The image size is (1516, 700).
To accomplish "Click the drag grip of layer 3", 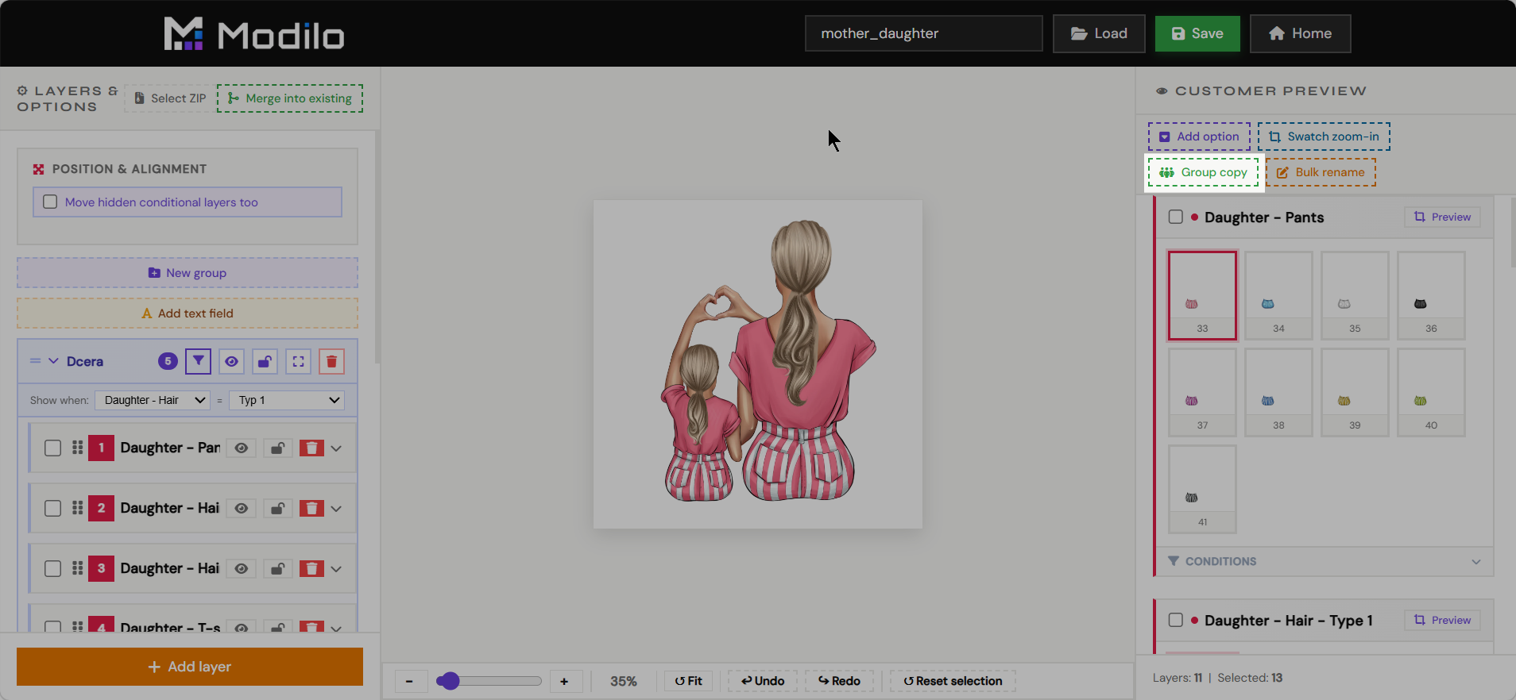I will [77, 568].
